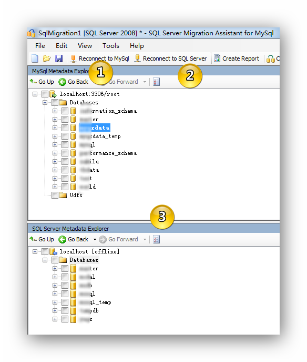The image size is (307, 362).
Task: Open the Tools menu
Action: click(111, 46)
